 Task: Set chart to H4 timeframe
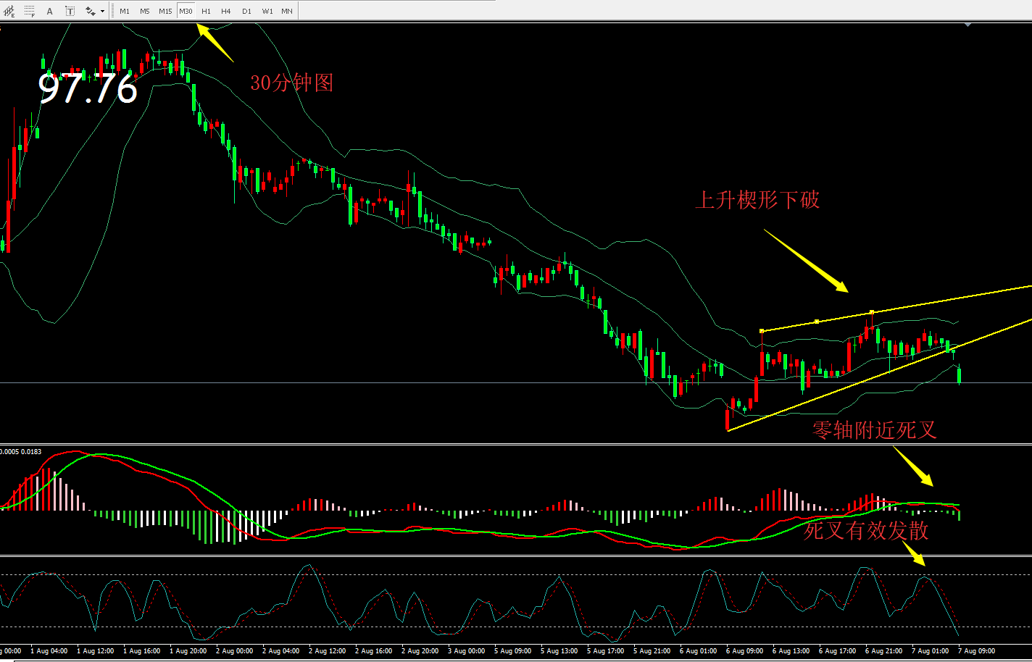point(226,11)
